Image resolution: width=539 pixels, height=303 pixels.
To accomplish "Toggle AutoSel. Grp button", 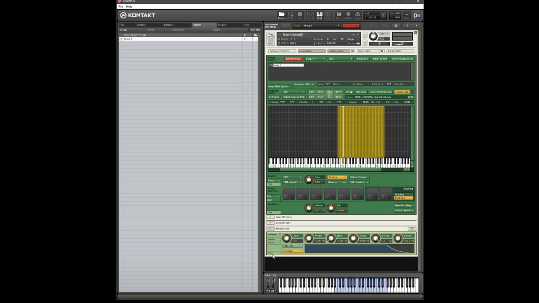I will click(x=402, y=92).
